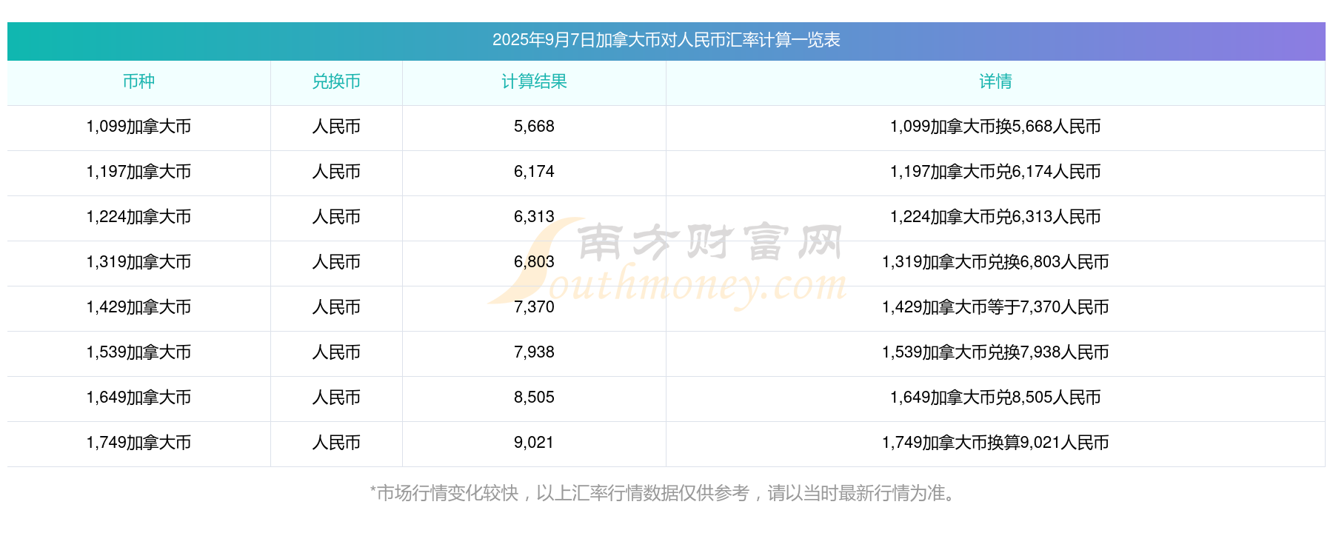Viewport: 1333px width, 533px height.
Task: Click the cell 1,319加拿大币
Action: [x=138, y=262]
